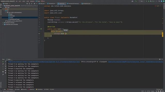
Task: Click Collapse All in Project panel toolbar
Action: coord(32,4)
